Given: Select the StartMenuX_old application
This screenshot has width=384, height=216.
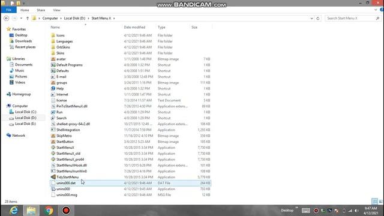Looking at the screenshot, I should pyautogui.click(x=68, y=154).
